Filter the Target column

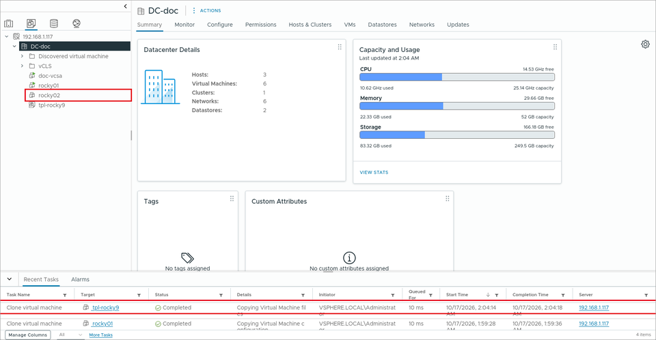point(139,296)
